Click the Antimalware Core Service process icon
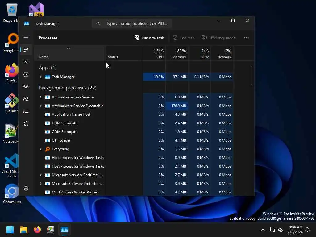The width and height of the screenshot is (316, 237). [47, 97]
